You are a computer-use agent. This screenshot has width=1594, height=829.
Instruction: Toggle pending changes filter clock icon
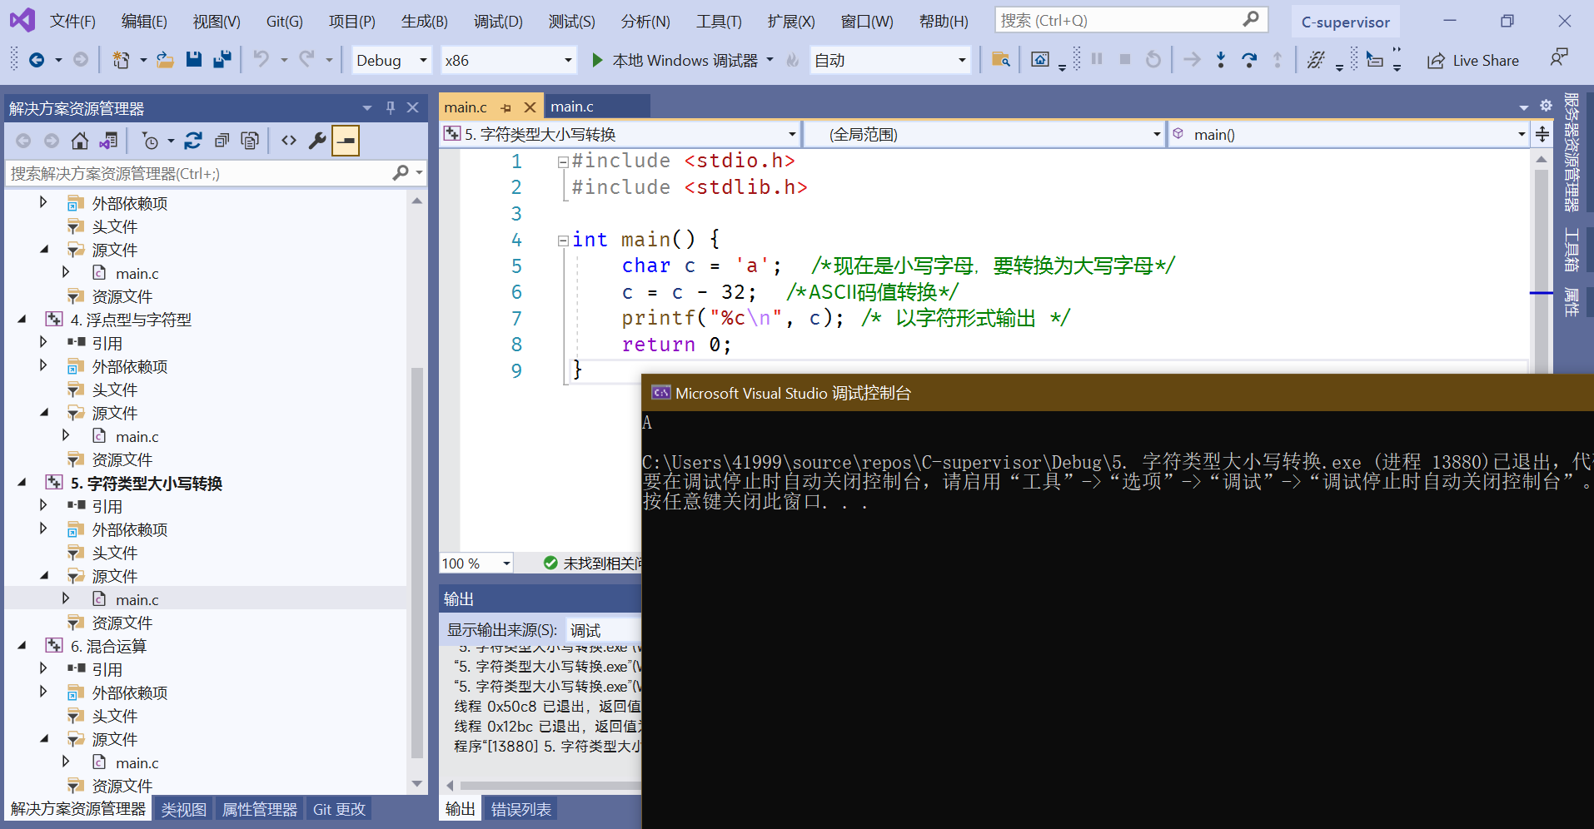pos(150,141)
